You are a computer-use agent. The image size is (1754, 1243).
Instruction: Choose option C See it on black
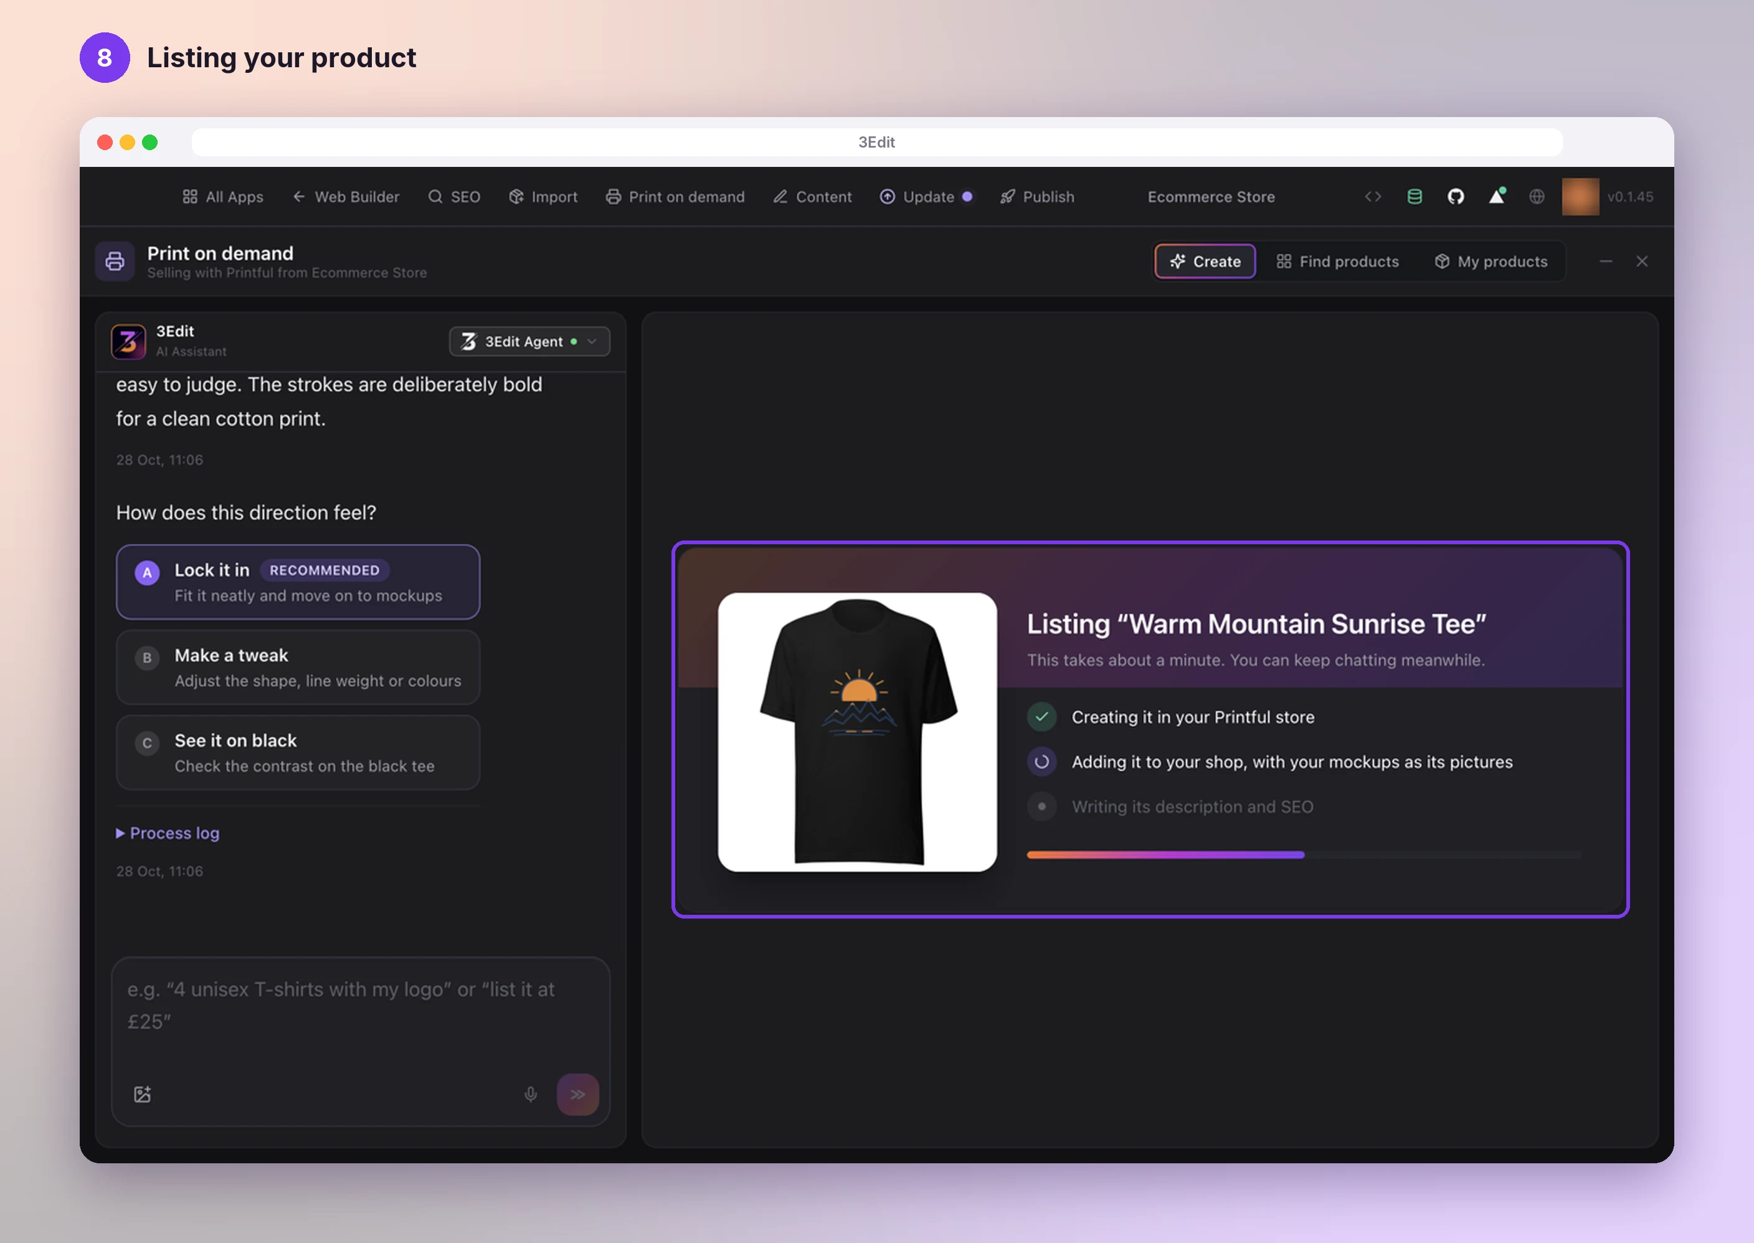[298, 752]
